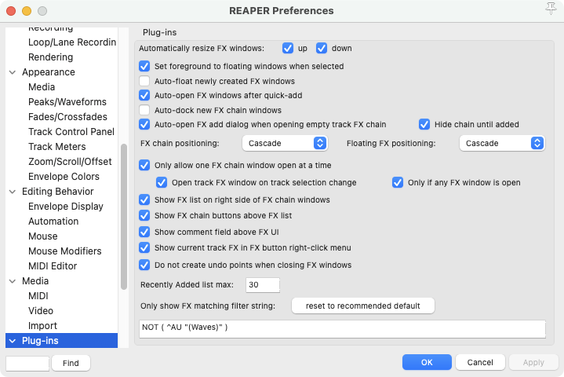
Task: Collapse the Editing Behavior section
Action: tap(13, 192)
